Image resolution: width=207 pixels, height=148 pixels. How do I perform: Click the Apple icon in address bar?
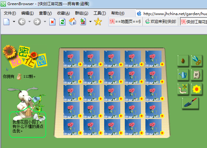139,14
